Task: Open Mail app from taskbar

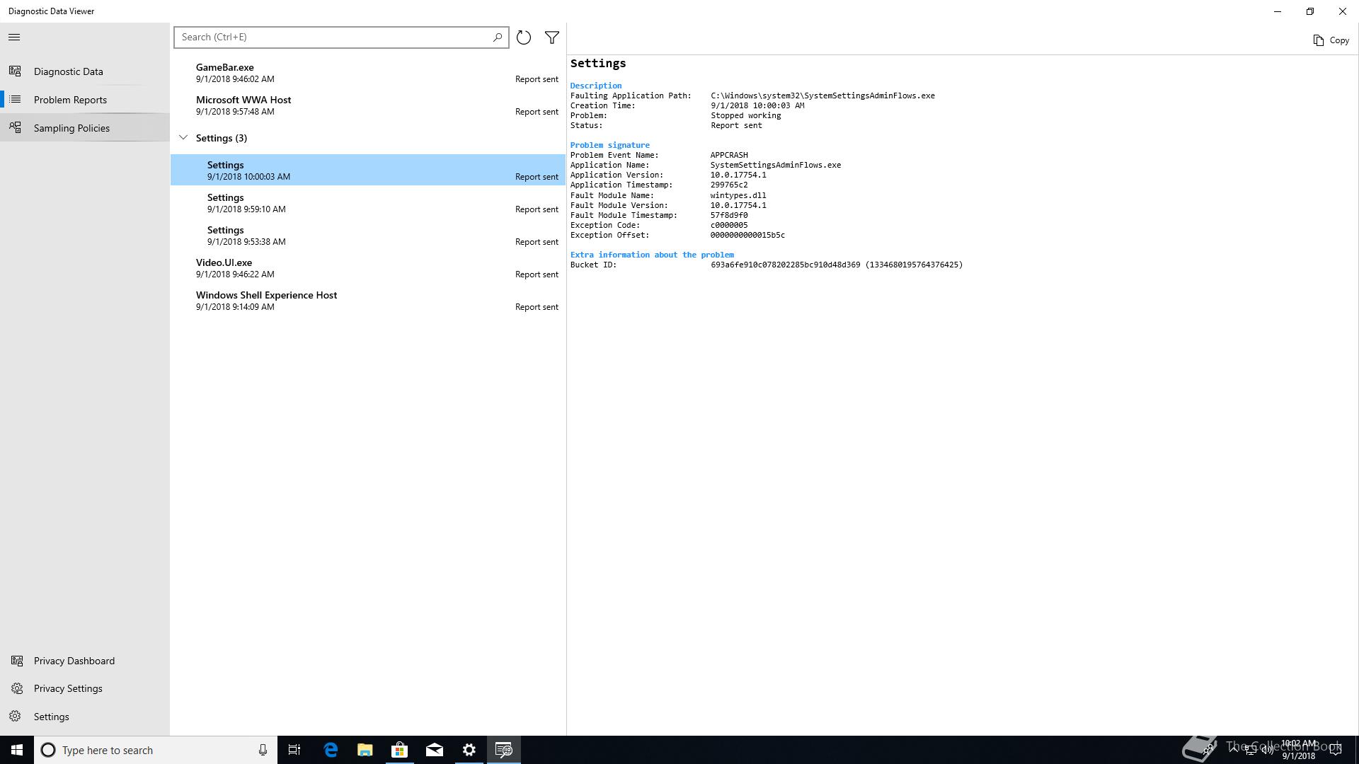Action: pyautogui.click(x=435, y=750)
